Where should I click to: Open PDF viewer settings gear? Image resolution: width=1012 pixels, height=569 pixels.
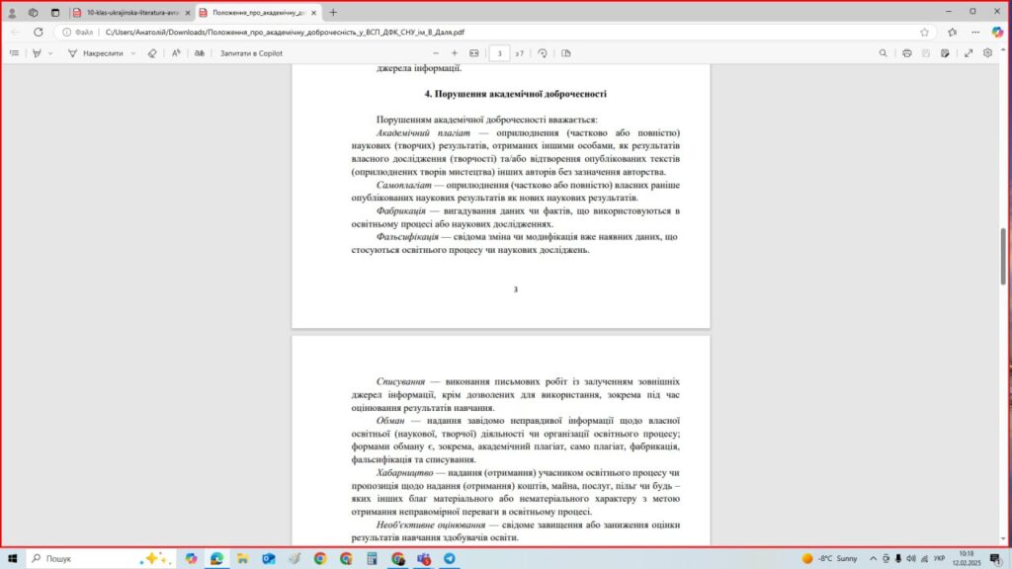point(987,52)
